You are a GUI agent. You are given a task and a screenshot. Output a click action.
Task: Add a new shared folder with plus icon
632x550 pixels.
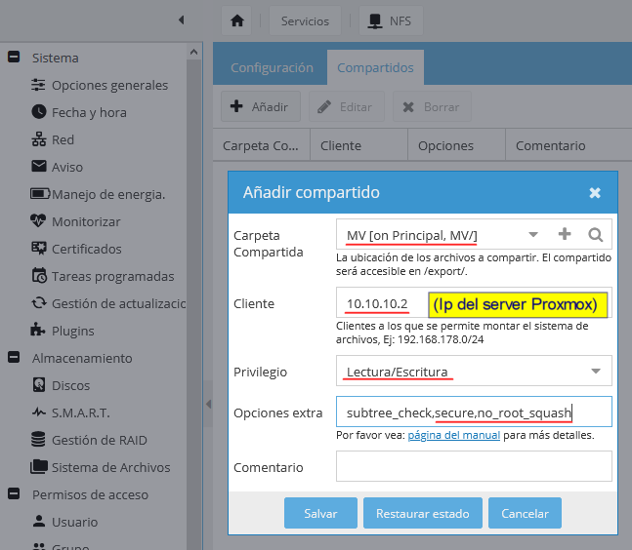[565, 234]
